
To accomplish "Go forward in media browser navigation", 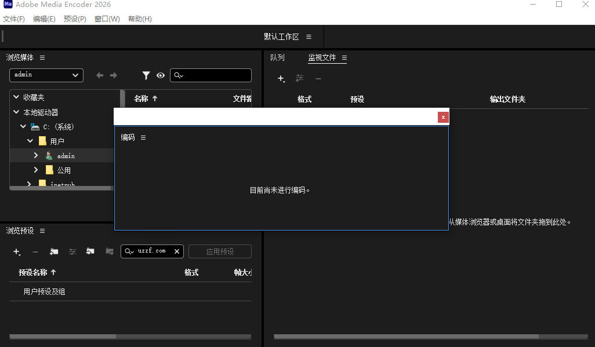I will click(114, 75).
